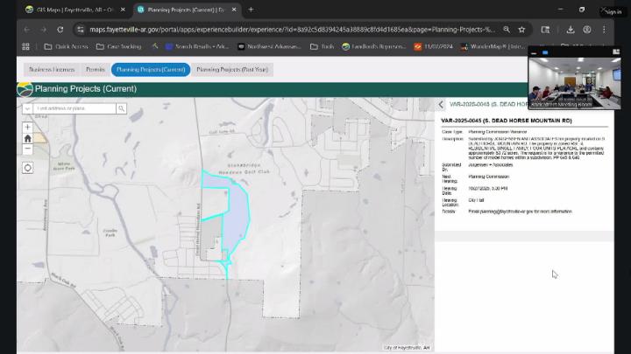The width and height of the screenshot is (631, 354).
Task: Switch to the Business Licenses tab
Action: tap(52, 68)
